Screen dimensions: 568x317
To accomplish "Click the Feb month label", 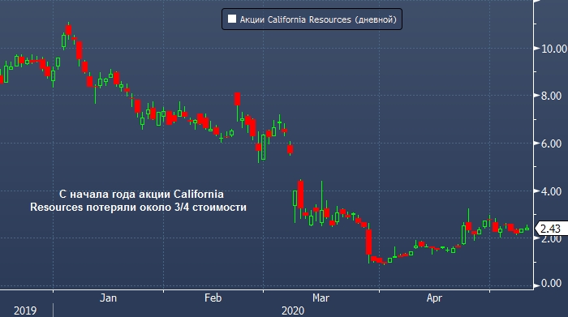I will click(x=213, y=298).
